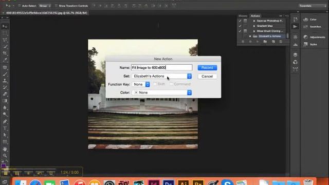Open the Essentials workspace dropdown
Screen dimensions: 329x185
[313, 6]
